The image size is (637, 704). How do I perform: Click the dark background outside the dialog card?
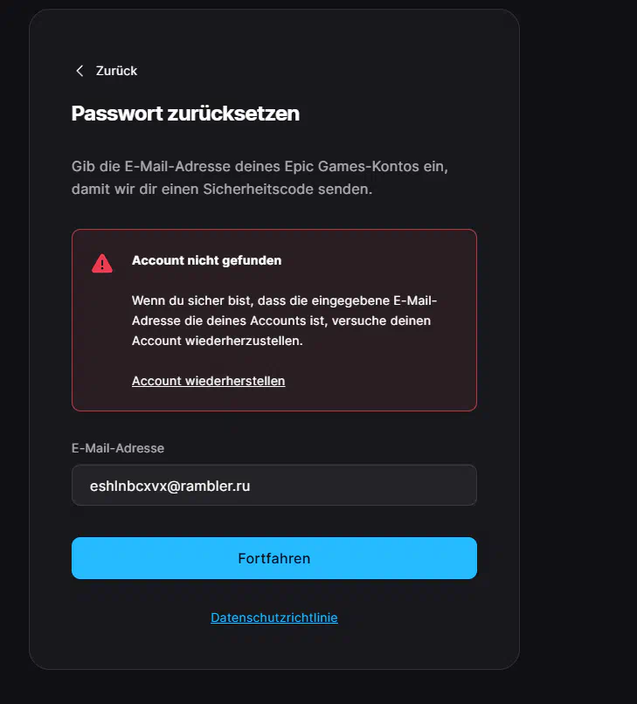point(579,350)
